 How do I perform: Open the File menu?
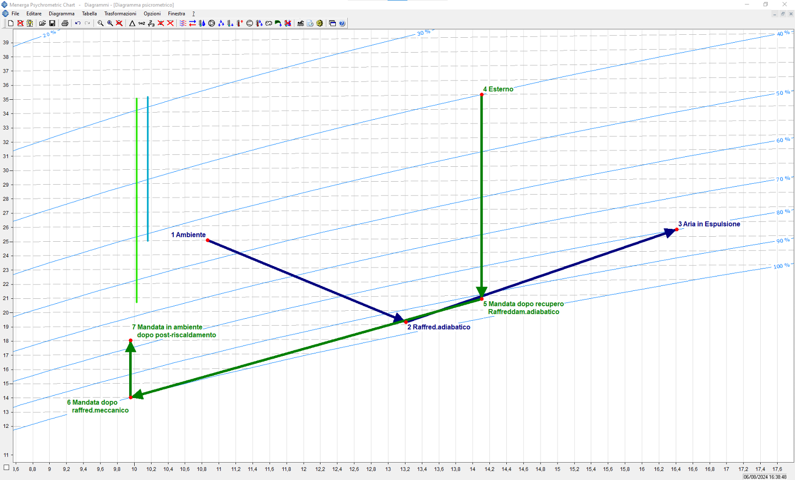pyautogui.click(x=15, y=13)
